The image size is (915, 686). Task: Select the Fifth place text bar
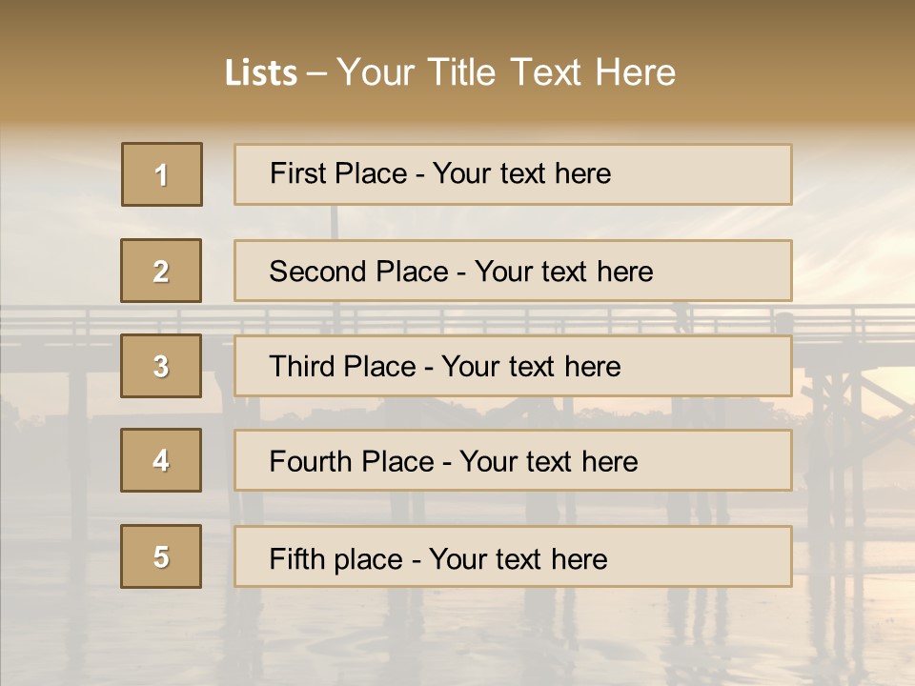[513, 556]
